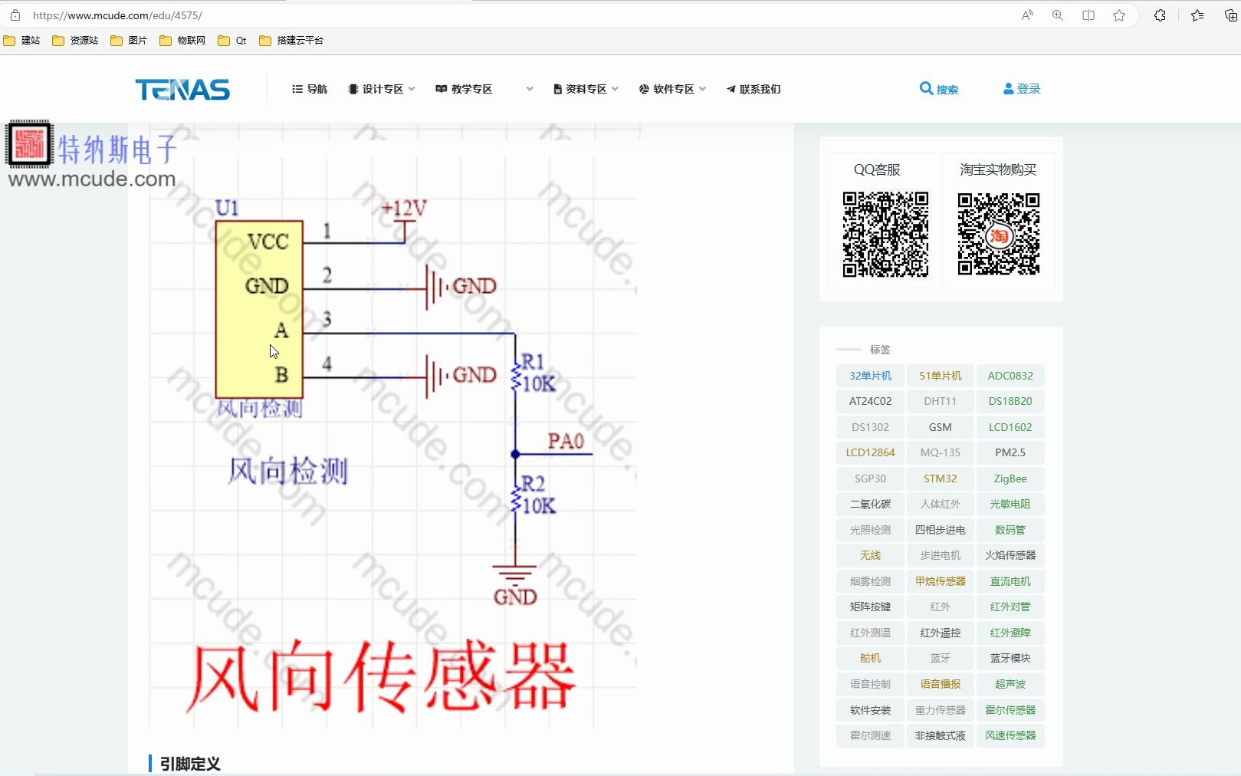The height and width of the screenshot is (776, 1241).
Task: Select the SGP30 tag
Action: [870, 478]
